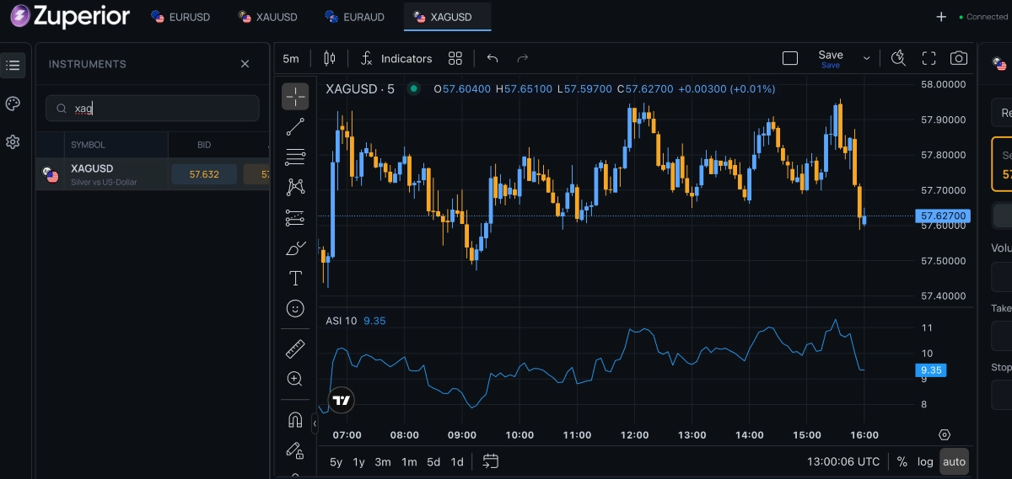Click the 9.35 ASI value label
Screen dimensions: 1012x479
[931, 370]
